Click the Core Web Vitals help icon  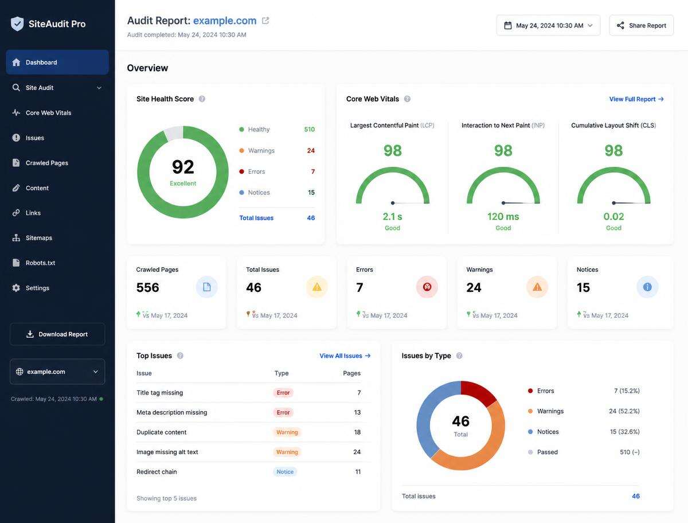click(x=407, y=99)
